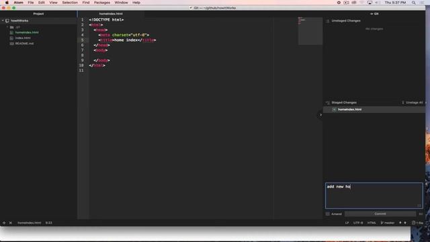The width and height of the screenshot is (430, 242).
Task: Open the Selection menu
Action: coord(70,3)
